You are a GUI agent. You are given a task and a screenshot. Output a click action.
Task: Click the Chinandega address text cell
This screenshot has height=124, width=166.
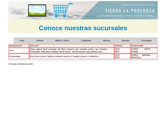pos(72,56)
